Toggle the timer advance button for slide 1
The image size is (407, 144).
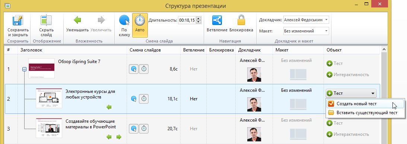point(144,69)
